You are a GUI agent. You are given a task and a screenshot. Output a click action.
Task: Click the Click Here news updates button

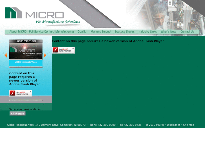point(17,114)
